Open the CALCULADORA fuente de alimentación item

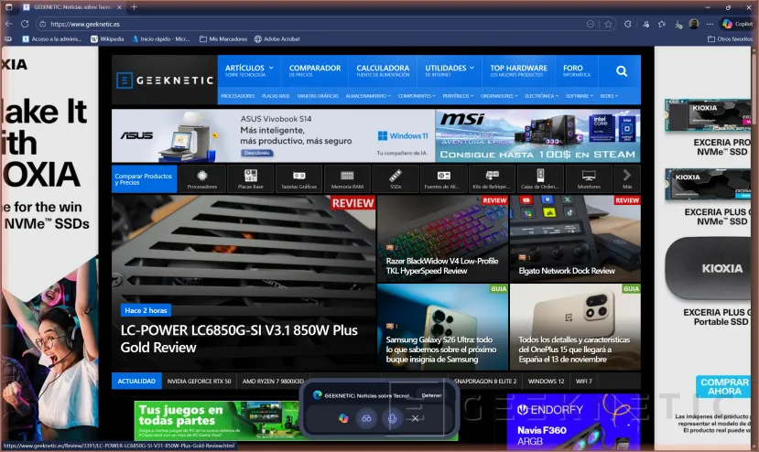click(x=383, y=70)
